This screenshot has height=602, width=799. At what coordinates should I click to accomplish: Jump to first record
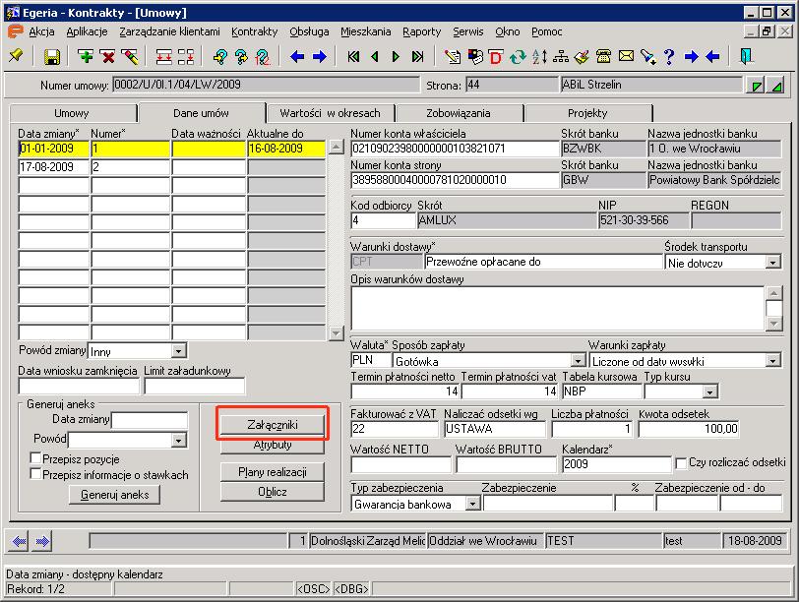coord(353,56)
